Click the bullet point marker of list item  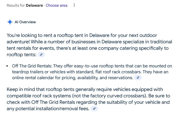(7, 66)
